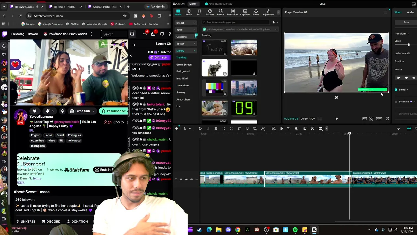Mute the SweetLunaaa browser tab audio

[x=37, y=7]
